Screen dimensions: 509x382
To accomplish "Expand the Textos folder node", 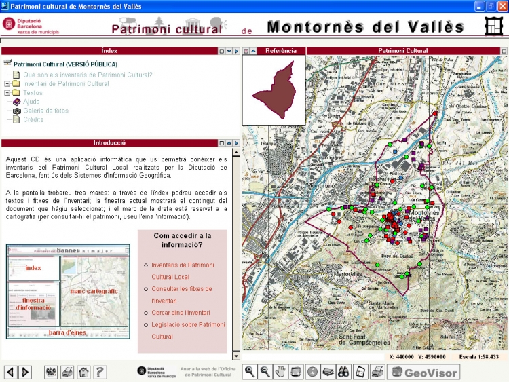I will click(x=7, y=93).
